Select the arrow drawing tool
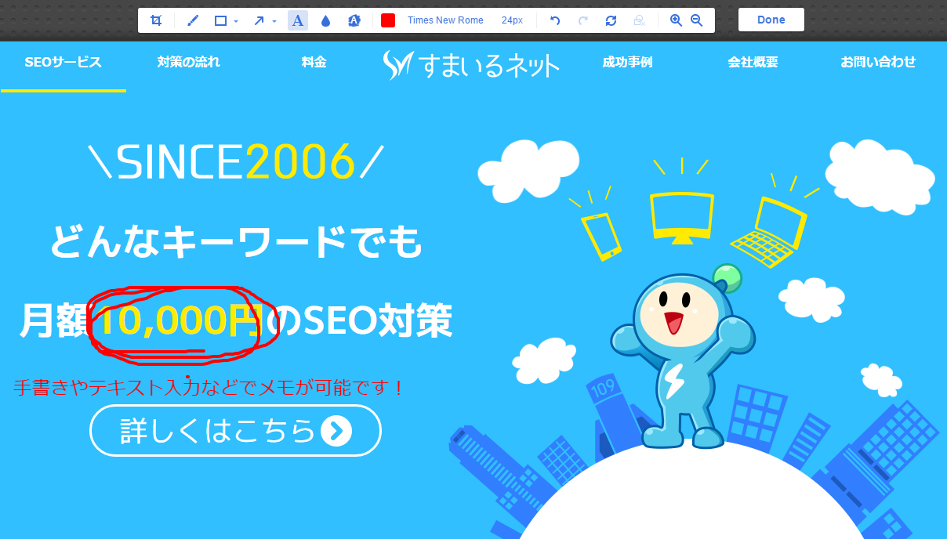This screenshot has width=947, height=539. click(x=259, y=20)
